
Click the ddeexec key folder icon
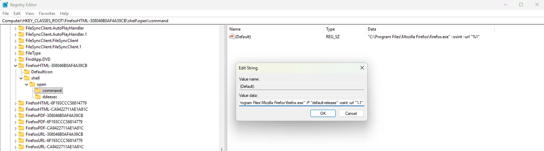click(38, 97)
